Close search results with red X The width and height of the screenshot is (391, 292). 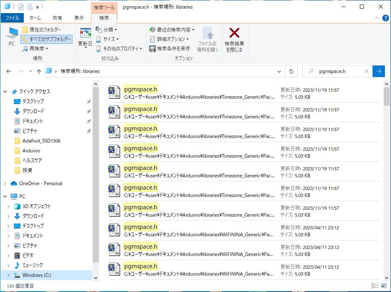(x=234, y=40)
